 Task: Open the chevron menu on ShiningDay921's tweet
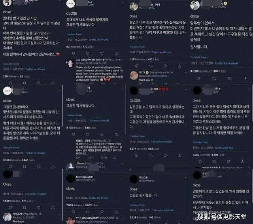coord(123,177)
